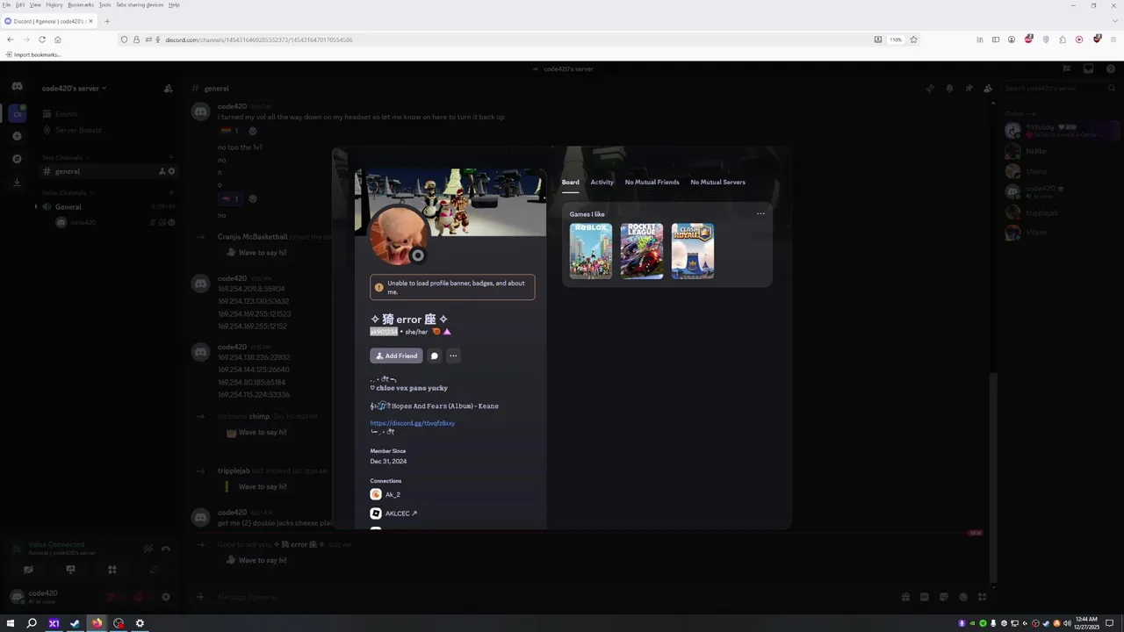Open Discord direct messages home icon
This screenshot has height=632, width=1124.
(17, 86)
